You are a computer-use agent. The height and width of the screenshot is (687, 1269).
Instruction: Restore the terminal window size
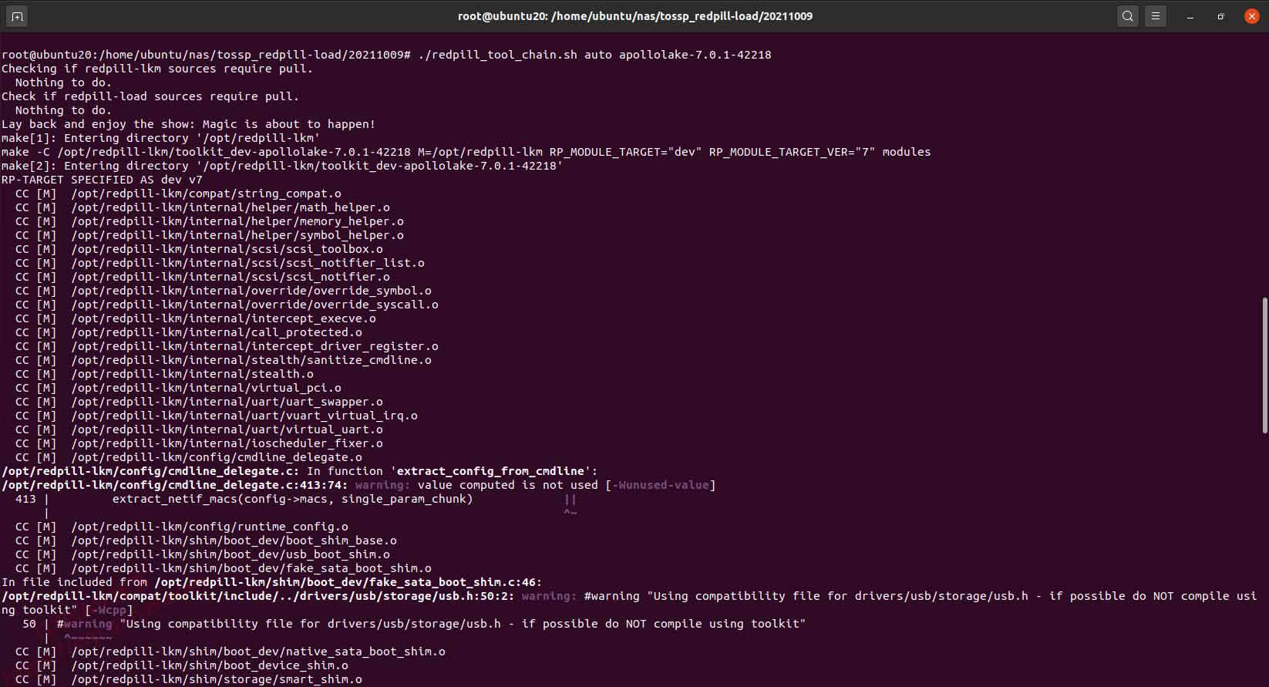(1220, 16)
